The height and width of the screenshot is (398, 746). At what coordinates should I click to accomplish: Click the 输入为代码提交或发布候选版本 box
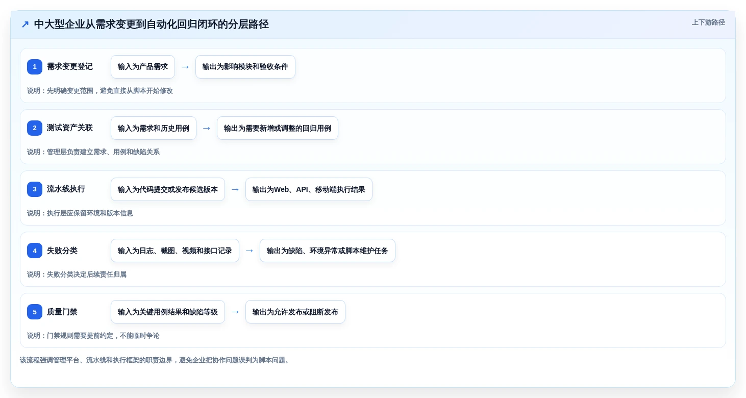coord(168,189)
